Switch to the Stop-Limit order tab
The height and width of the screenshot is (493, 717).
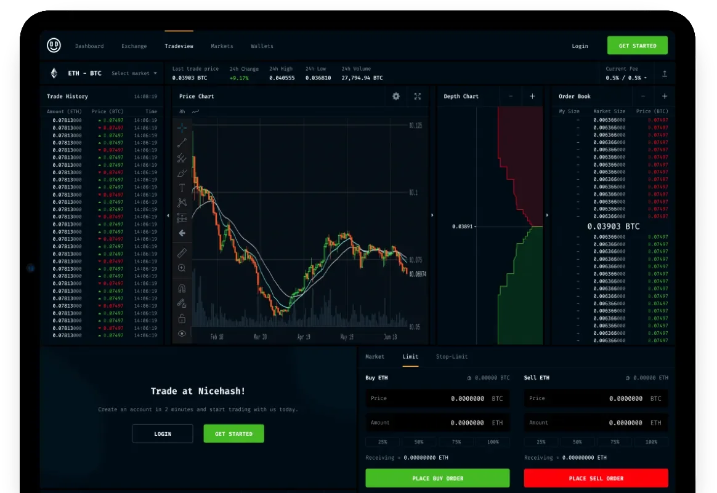[452, 356]
